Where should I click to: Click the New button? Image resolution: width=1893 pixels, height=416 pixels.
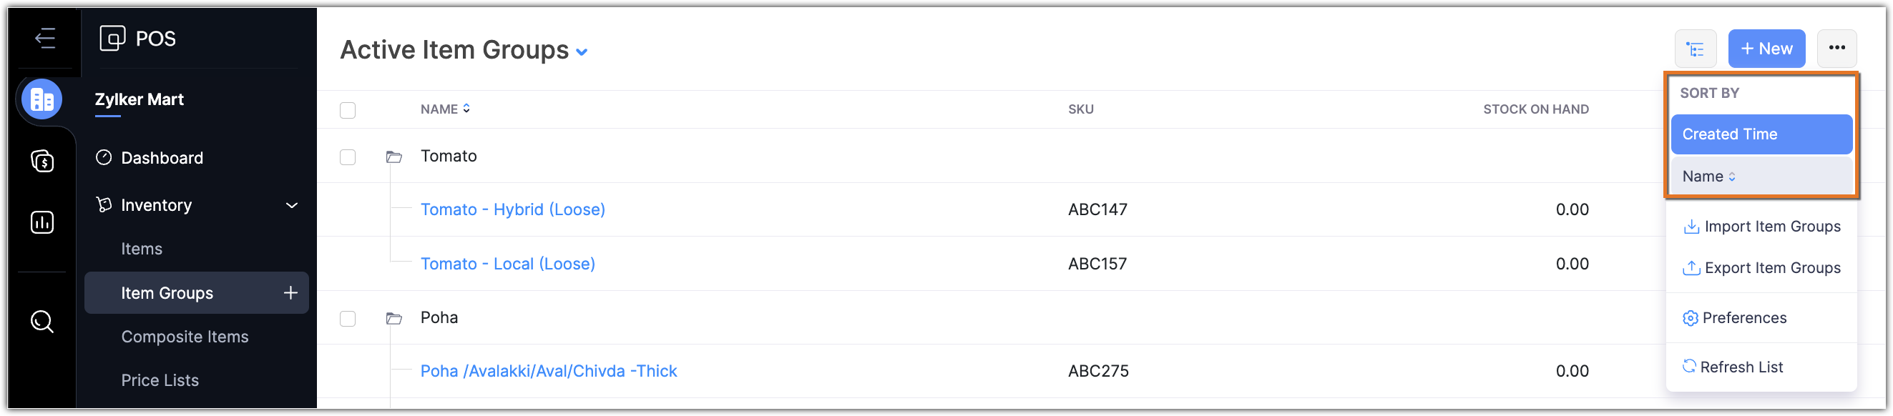pos(1766,49)
